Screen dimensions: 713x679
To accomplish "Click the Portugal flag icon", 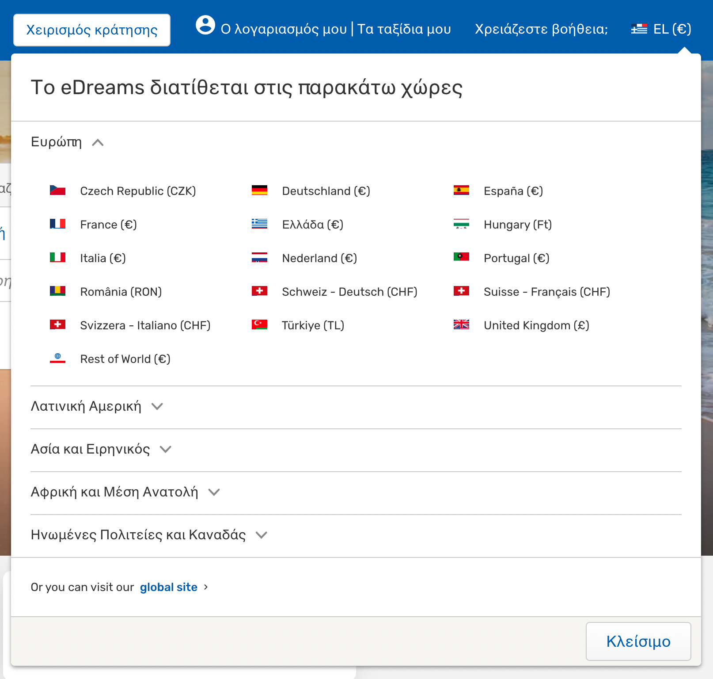I will (461, 257).
